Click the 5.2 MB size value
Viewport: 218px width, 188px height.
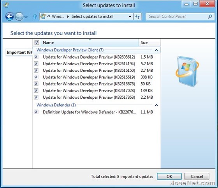147,64
